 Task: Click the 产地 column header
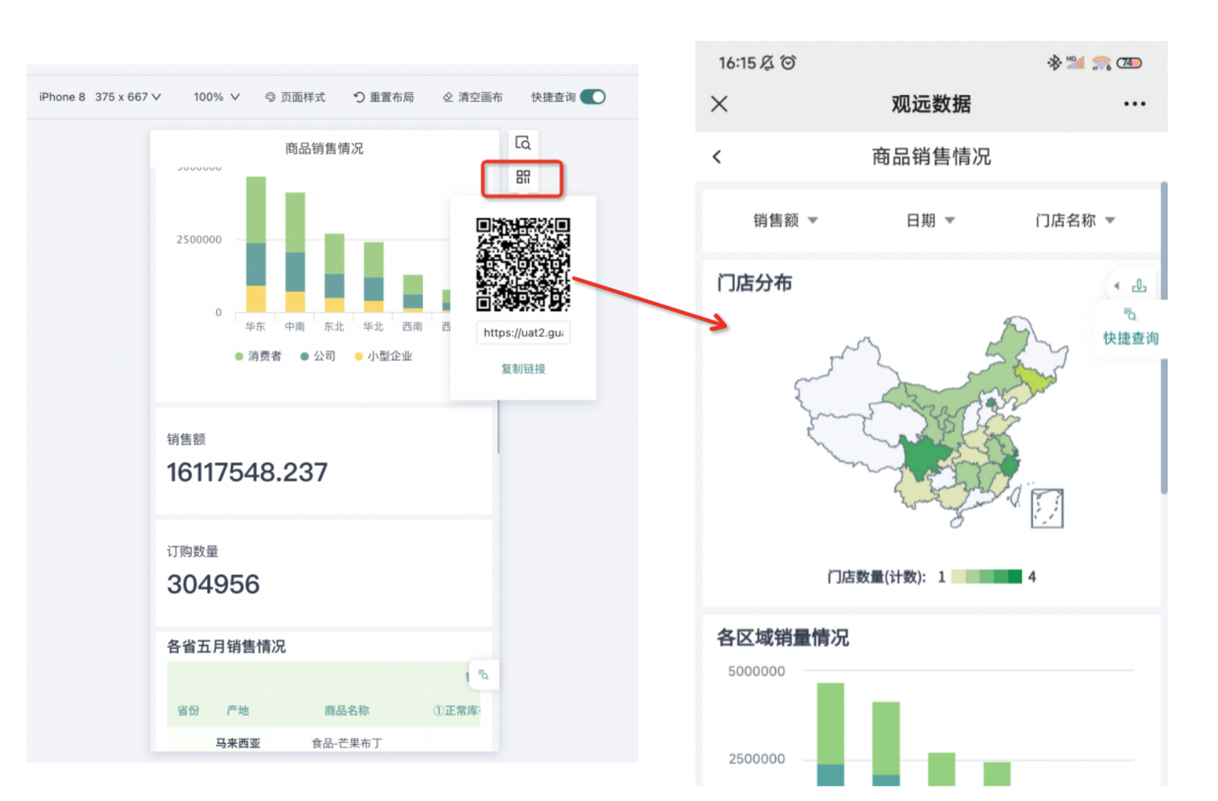237,711
